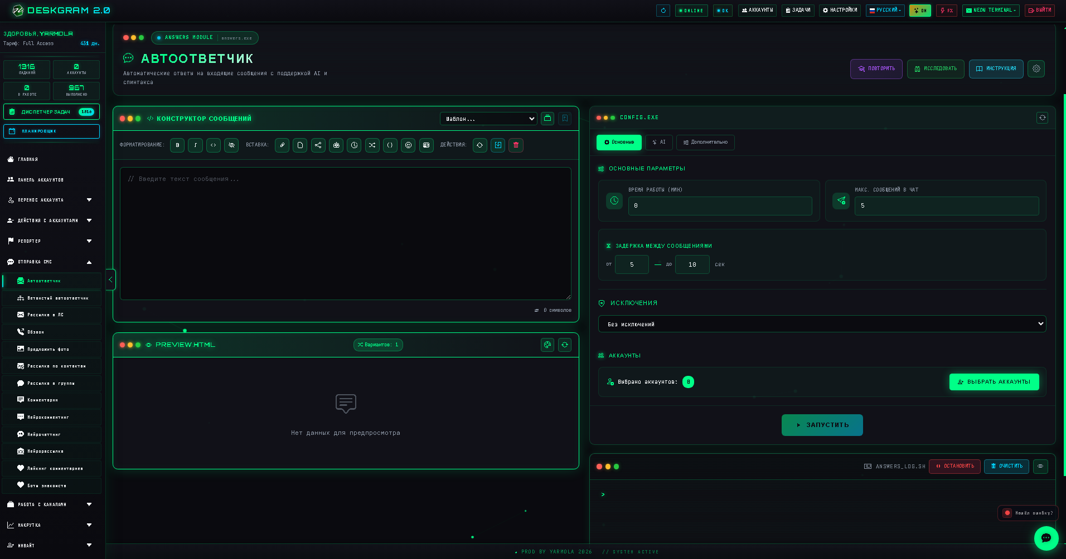The width and height of the screenshot is (1066, 559).
Task: Toggle log visibility eye icon
Action: coord(1040,467)
